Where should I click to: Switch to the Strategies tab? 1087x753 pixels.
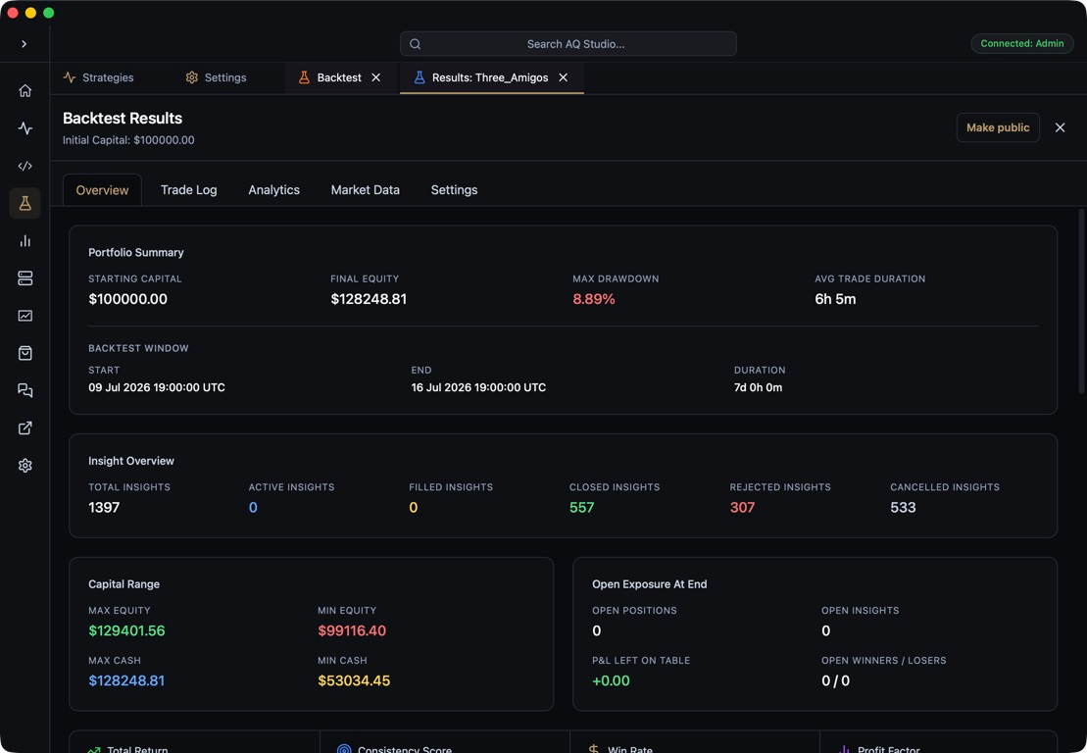(x=98, y=77)
